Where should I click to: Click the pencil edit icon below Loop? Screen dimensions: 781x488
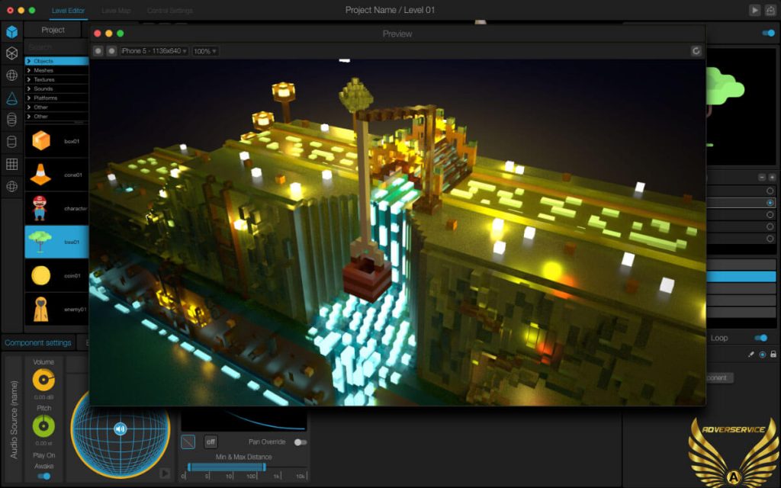click(x=751, y=354)
